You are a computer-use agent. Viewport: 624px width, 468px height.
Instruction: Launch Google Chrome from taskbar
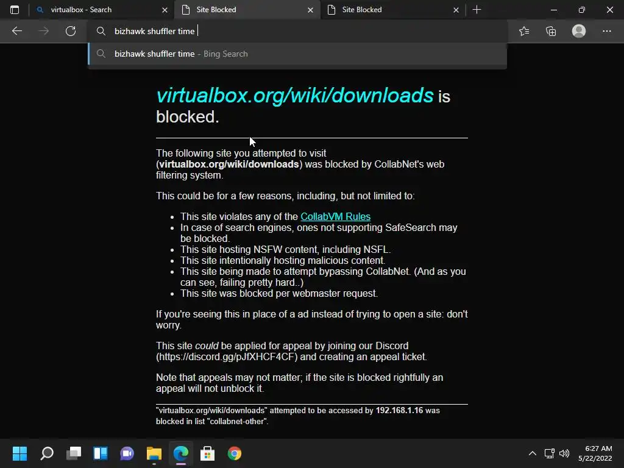coord(235,453)
